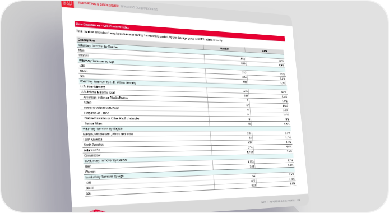Click the red logo icon at page top
The height and width of the screenshot is (213, 389).
point(68,4)
